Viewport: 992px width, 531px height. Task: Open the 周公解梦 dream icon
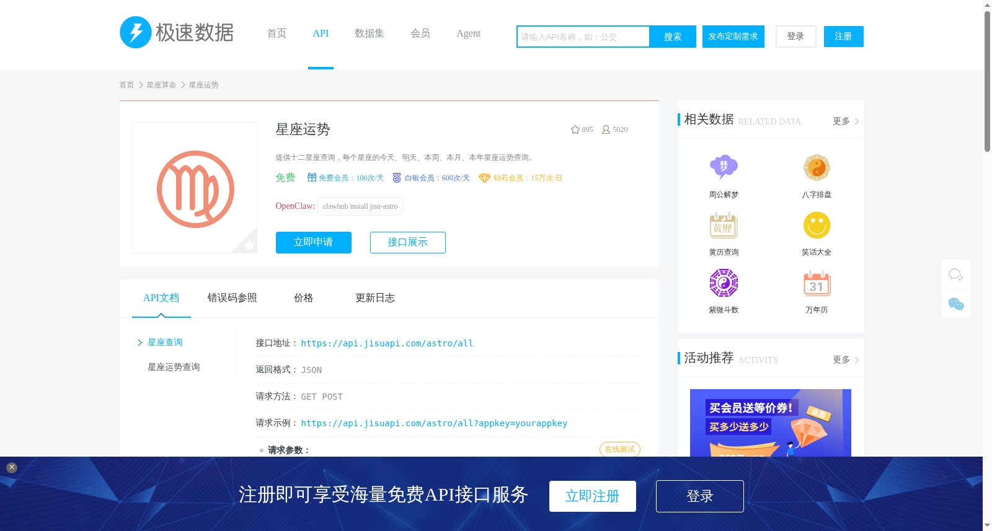pos(724,167)
